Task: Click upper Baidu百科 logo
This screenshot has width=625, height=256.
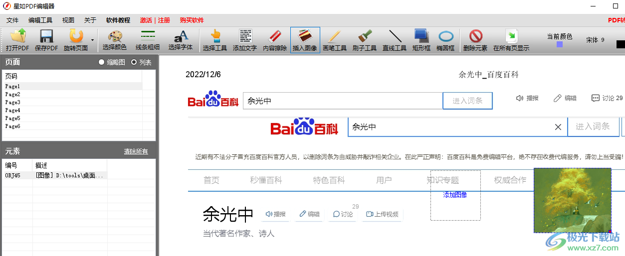Action: 212,100
